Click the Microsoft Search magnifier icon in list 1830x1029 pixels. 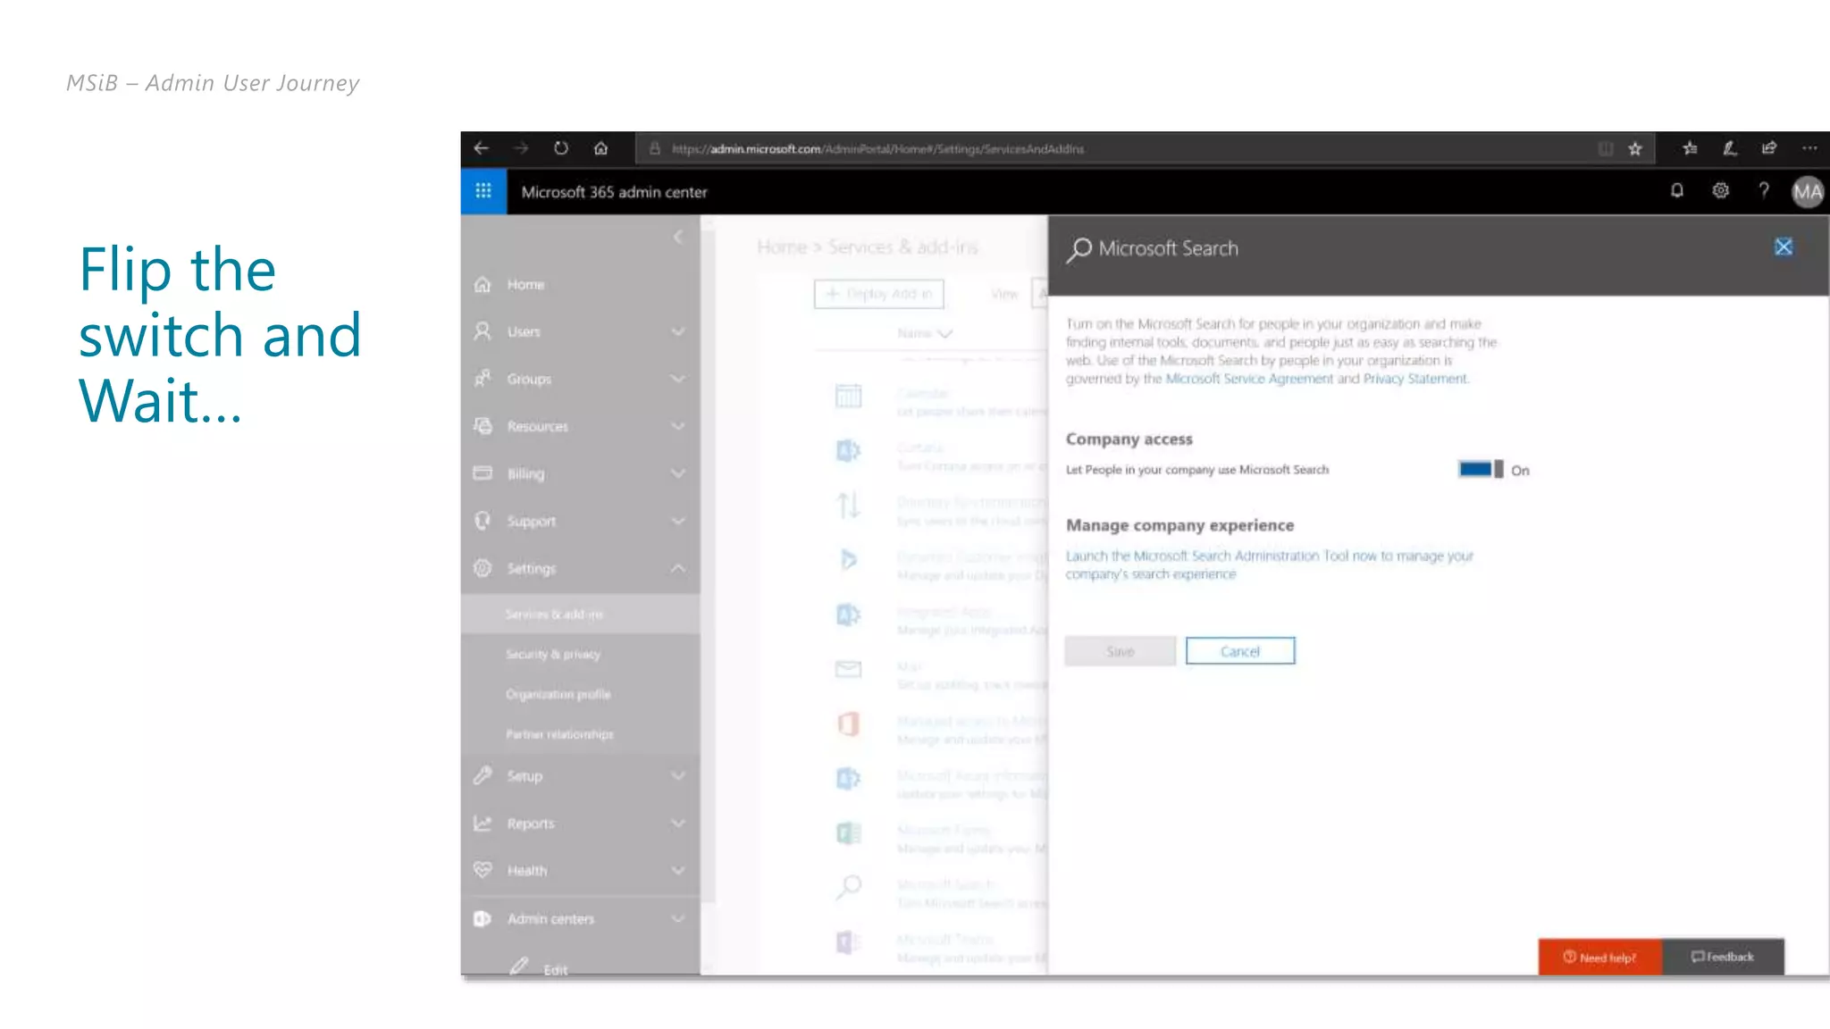[848, 887]
